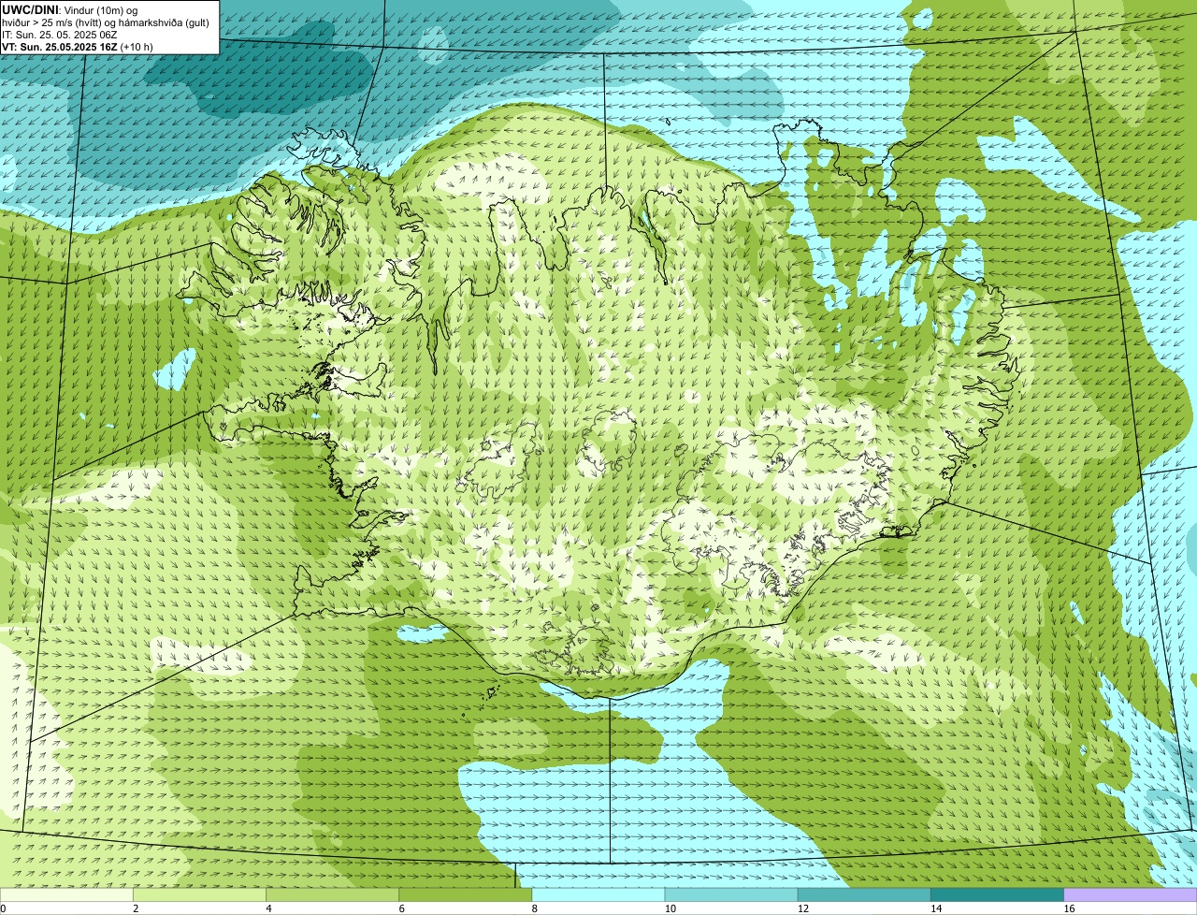Image resolution: width=1197 pixels, height=915 pixels.
Task: Click the 2–4 m/s light green legend swatch
Action: point(199,894)
